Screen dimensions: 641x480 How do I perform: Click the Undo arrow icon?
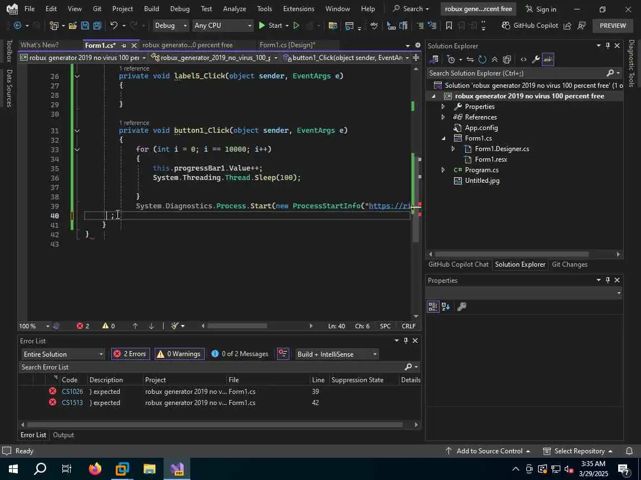[x=114, y=26]
